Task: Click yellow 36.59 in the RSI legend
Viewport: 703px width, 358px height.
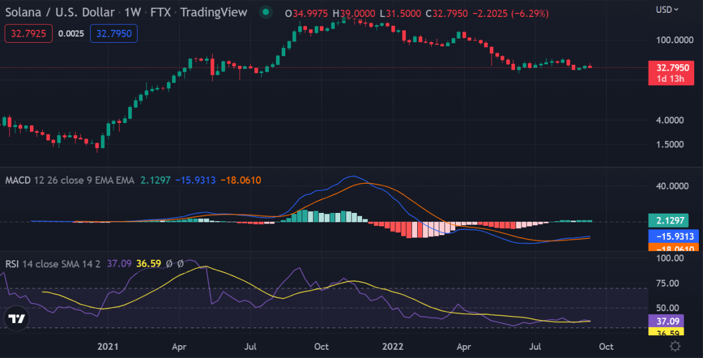Action: coord(148,264)
